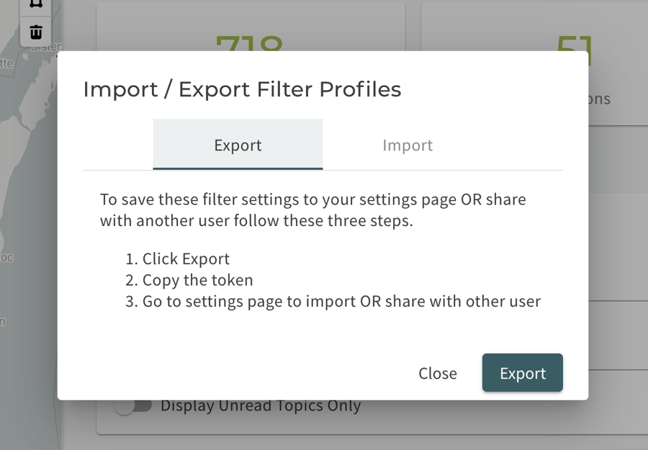Select the polygon draw tool icon
Viewport: 648px width, 450px height.
[36, 4]
